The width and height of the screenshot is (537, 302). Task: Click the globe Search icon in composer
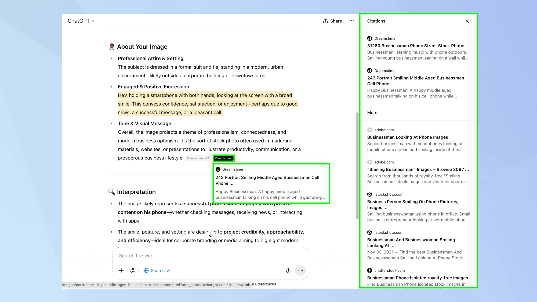(x=146, y=270)
